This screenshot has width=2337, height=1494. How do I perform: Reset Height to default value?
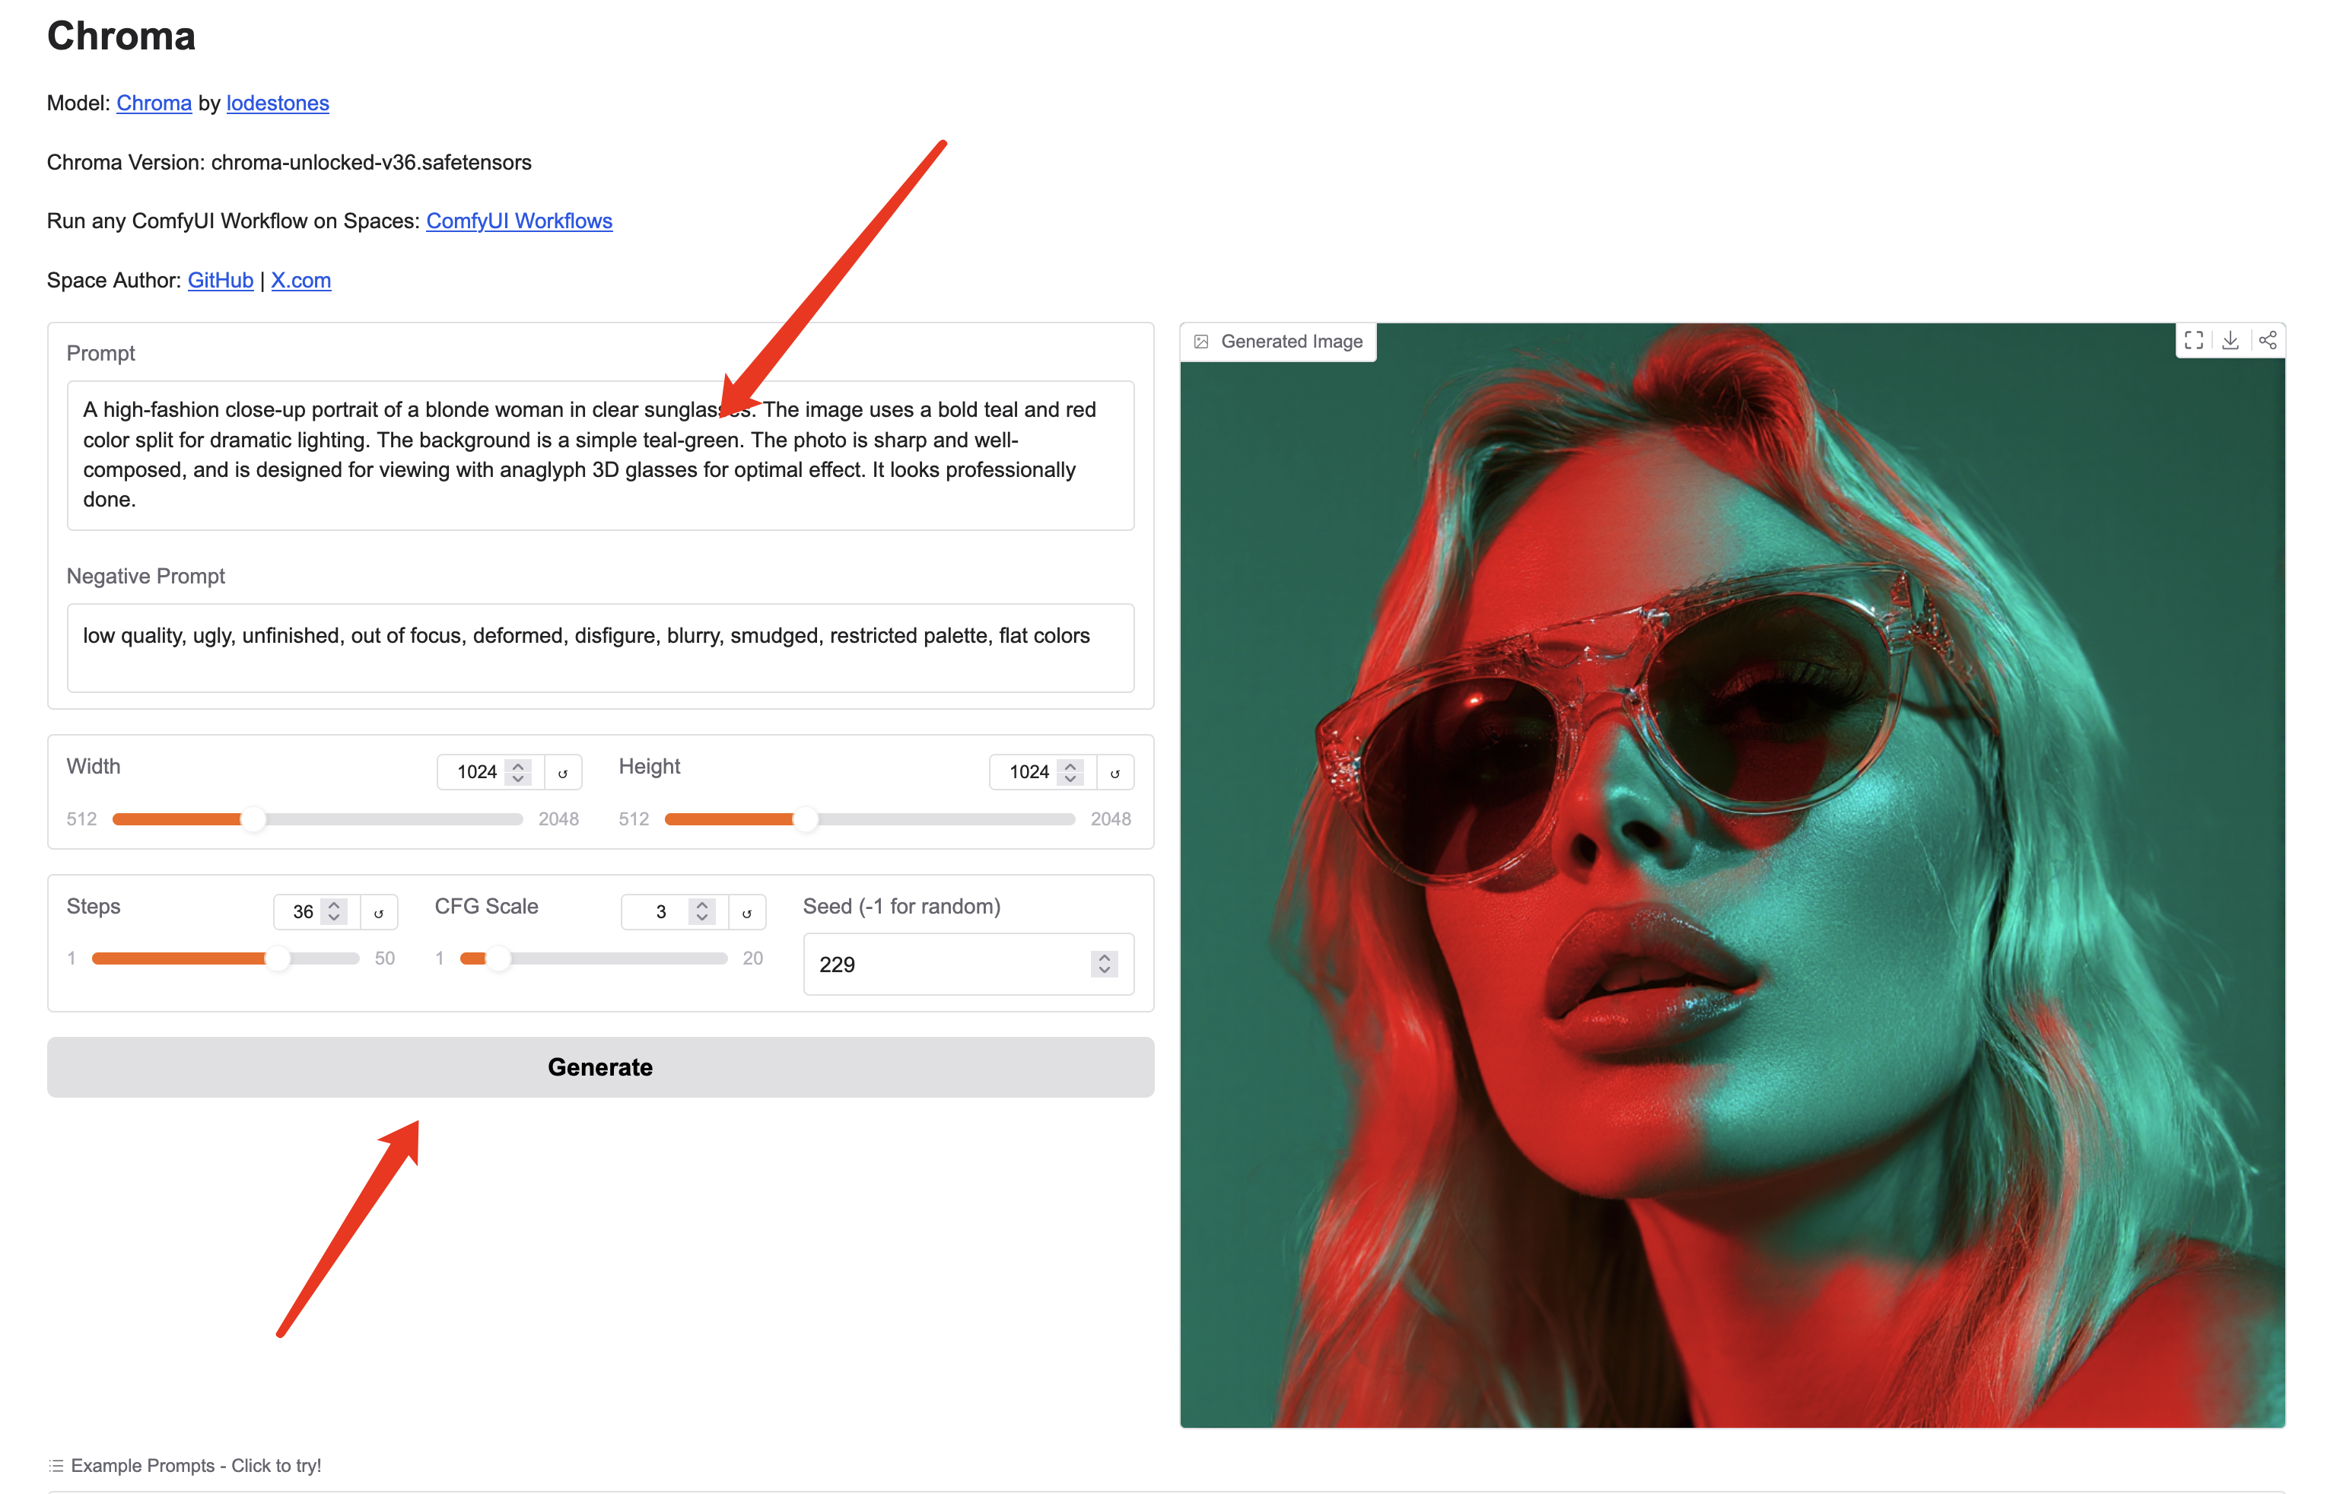coord(1115,773)
